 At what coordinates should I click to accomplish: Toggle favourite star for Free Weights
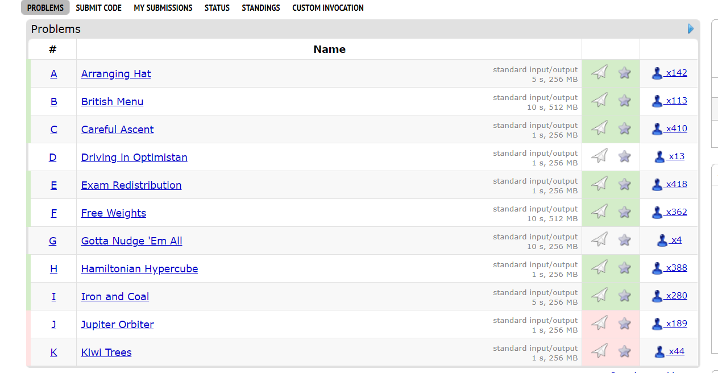[x=624, y=212]
